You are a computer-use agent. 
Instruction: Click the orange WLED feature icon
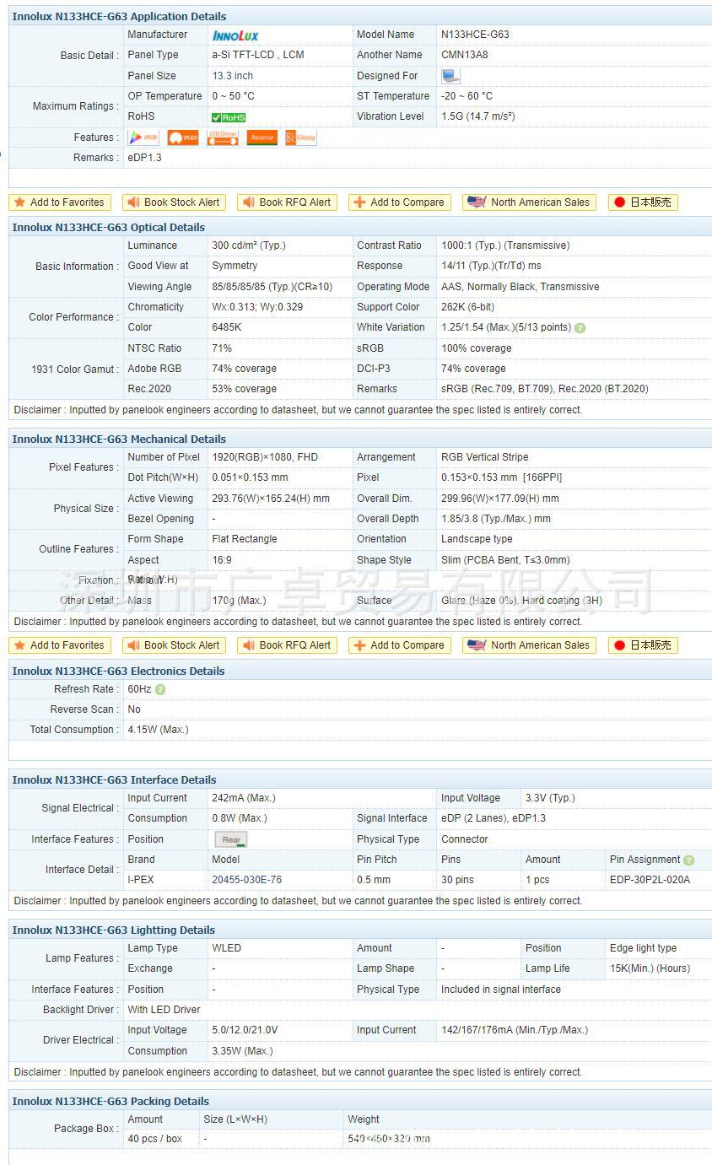[x=183, y=138]
